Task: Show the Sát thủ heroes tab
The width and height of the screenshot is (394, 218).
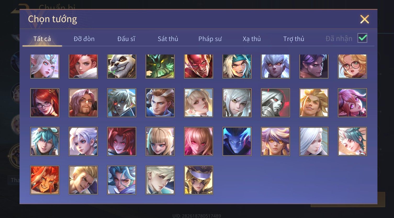Action: pyautogui.click(x=168, y=39)
